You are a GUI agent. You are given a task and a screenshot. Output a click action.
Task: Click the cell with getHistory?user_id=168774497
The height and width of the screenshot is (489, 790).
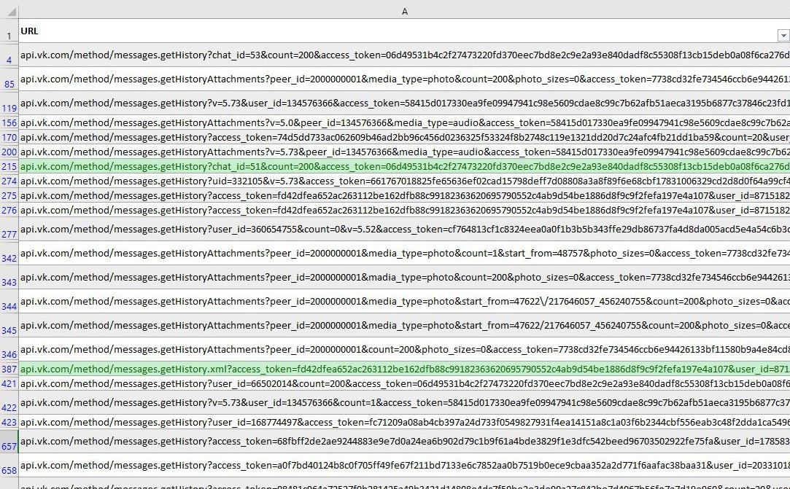click(404, 422)
